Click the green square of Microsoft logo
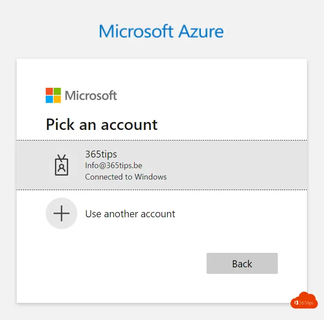 tap(57, 91)
